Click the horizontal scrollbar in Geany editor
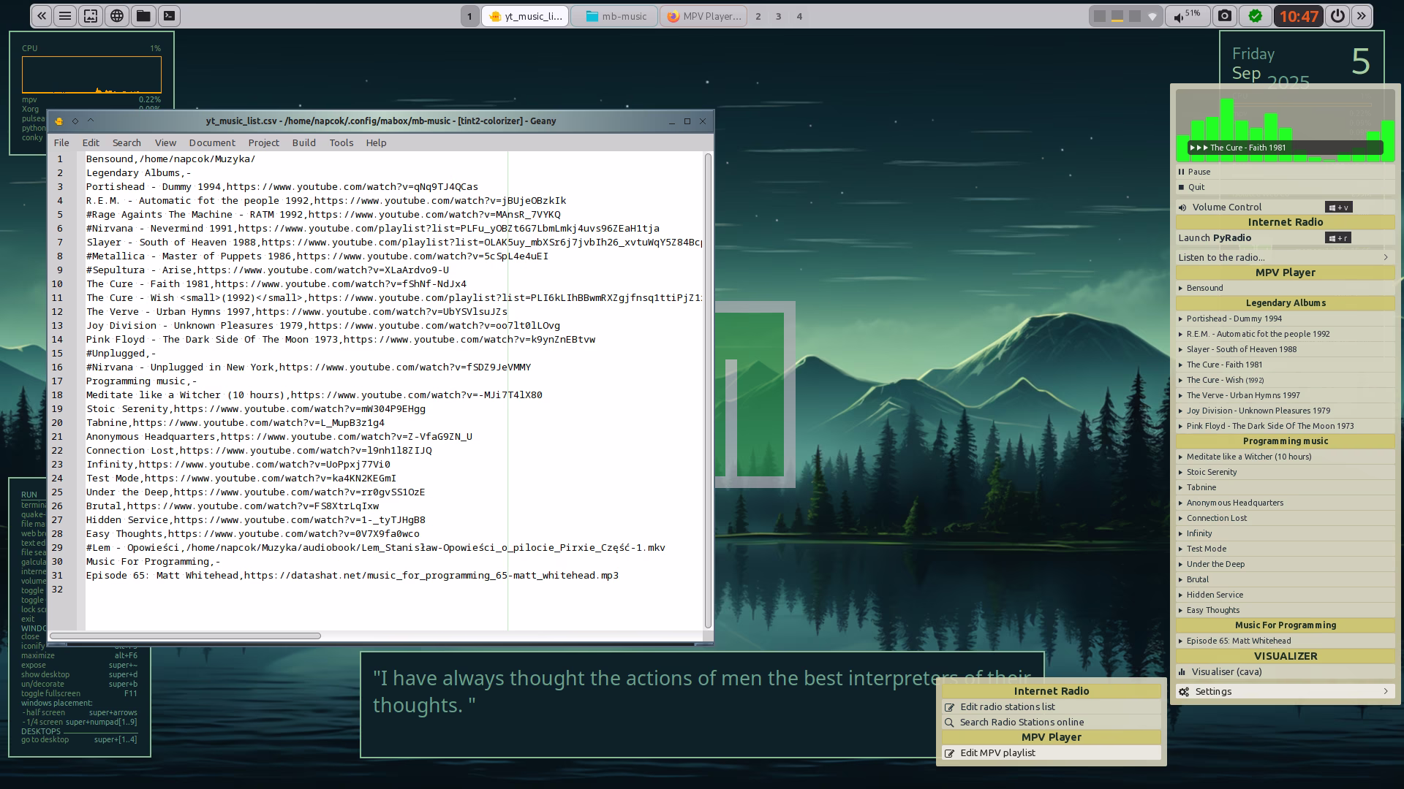The image size is (1404, 789). coord(186,636)
